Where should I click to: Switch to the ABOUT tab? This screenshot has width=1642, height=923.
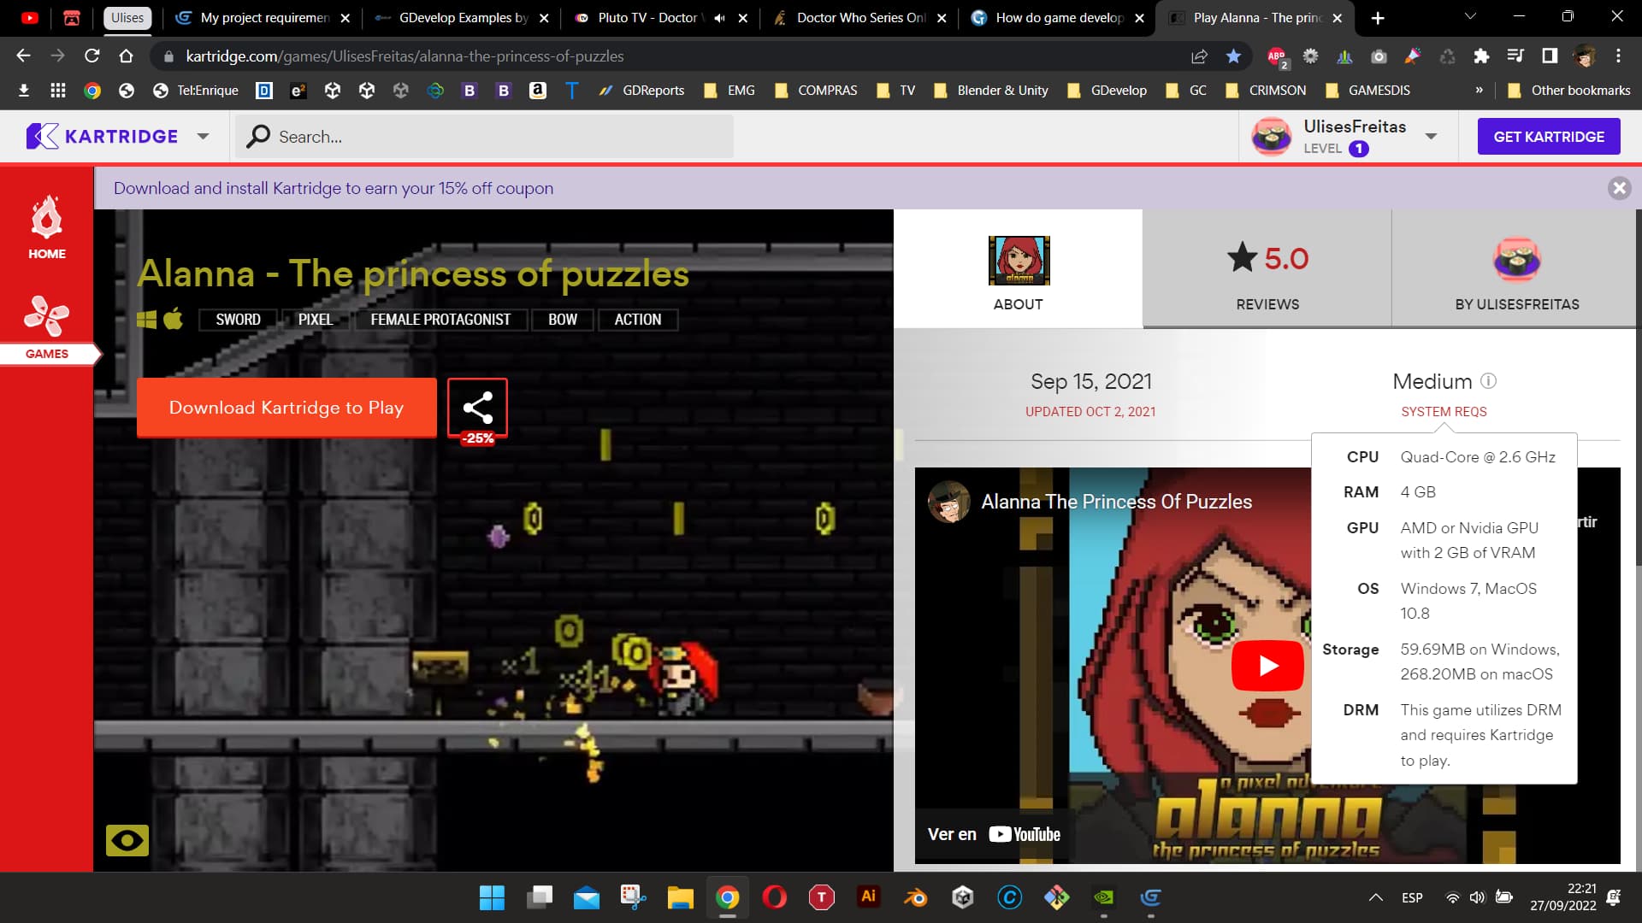coord(1018,269)
